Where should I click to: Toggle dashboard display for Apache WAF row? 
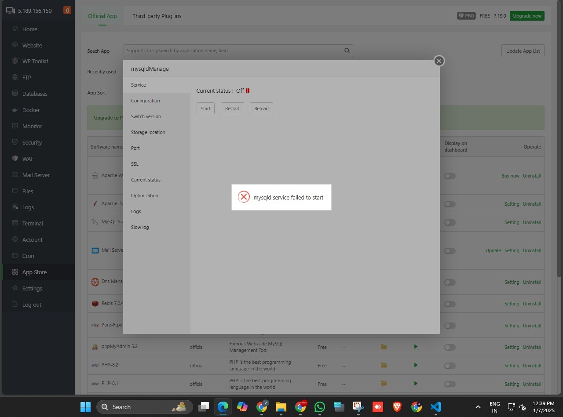(x=450, y=176)
